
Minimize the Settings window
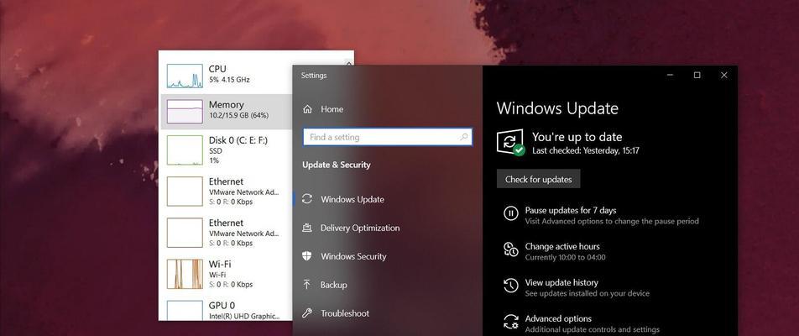tap(670, 75)
